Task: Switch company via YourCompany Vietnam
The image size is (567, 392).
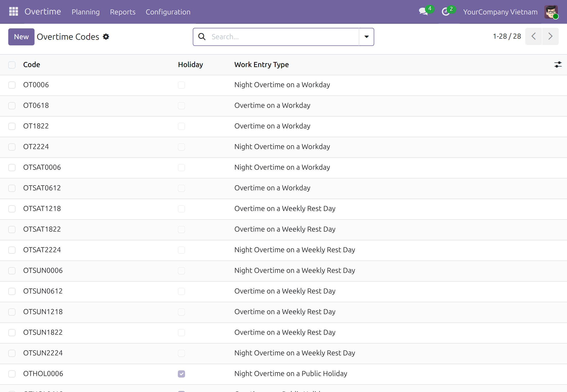Action: click(x=501, y=12)
